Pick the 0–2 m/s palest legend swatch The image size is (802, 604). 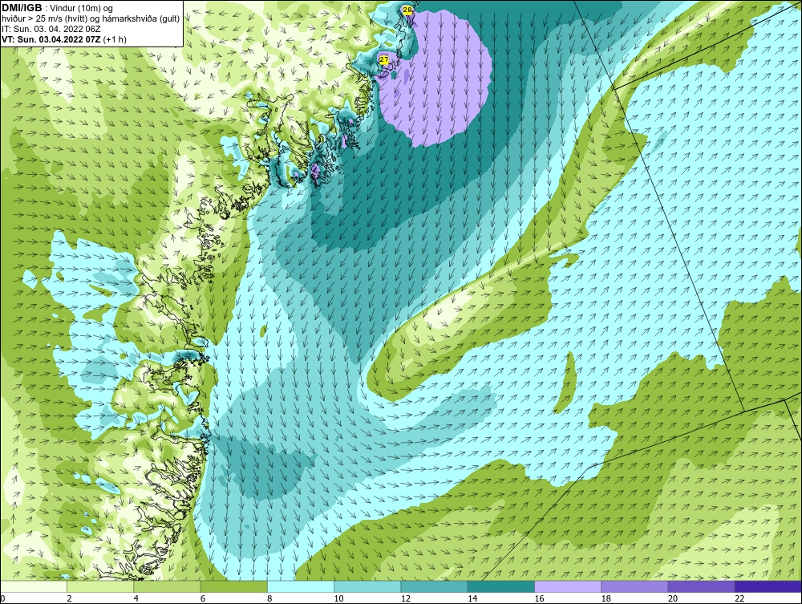pos(33,586)
